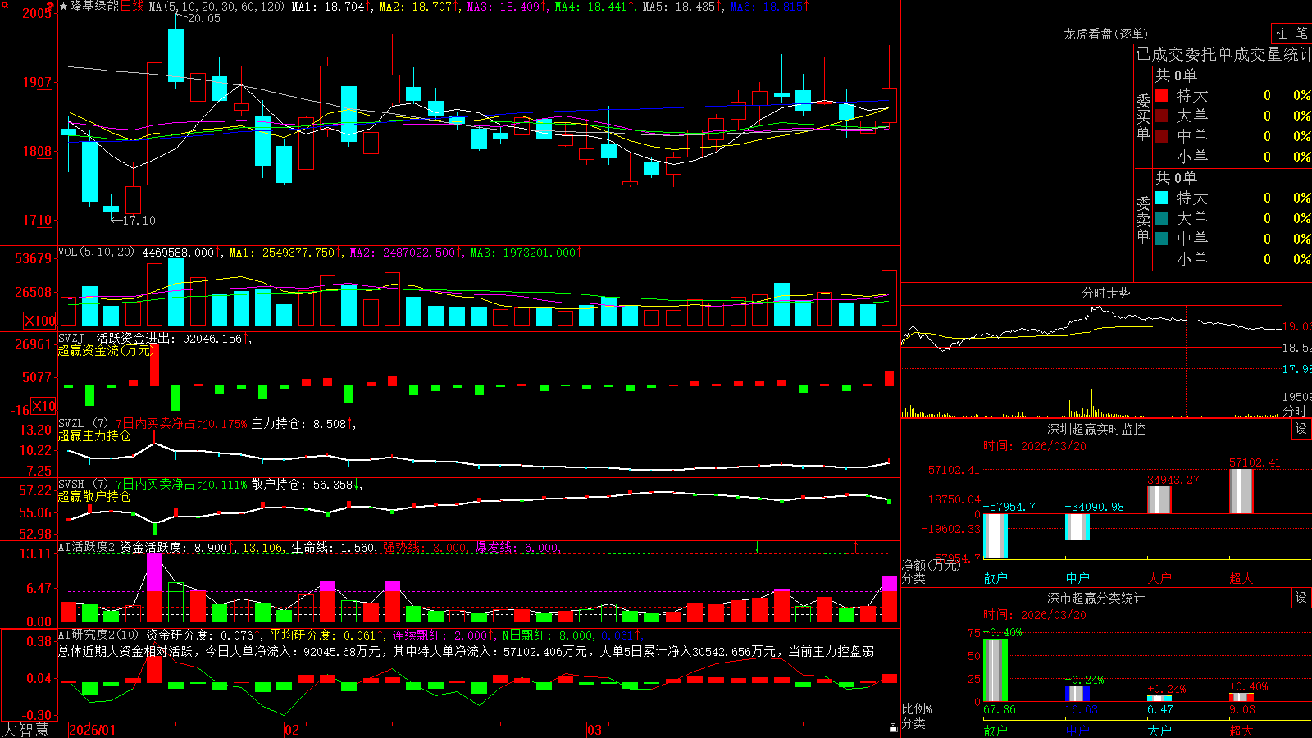This screenshot has height=738, width=1312.
Task: Select the SVZL (7) indicator label
Action: (x=83, y=423)
